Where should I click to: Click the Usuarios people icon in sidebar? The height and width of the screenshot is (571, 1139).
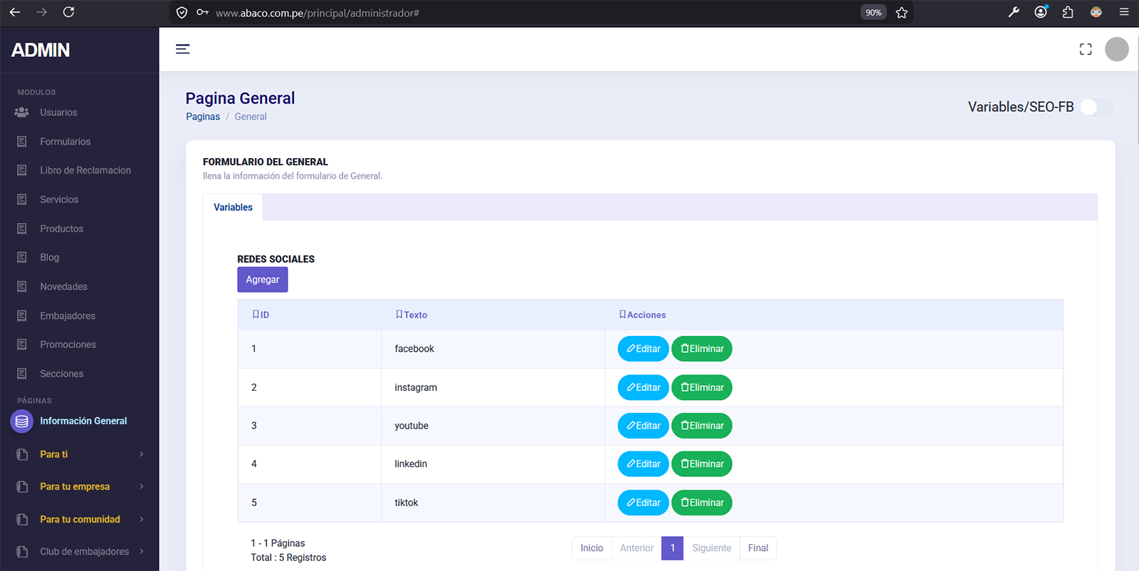point(22,112)
